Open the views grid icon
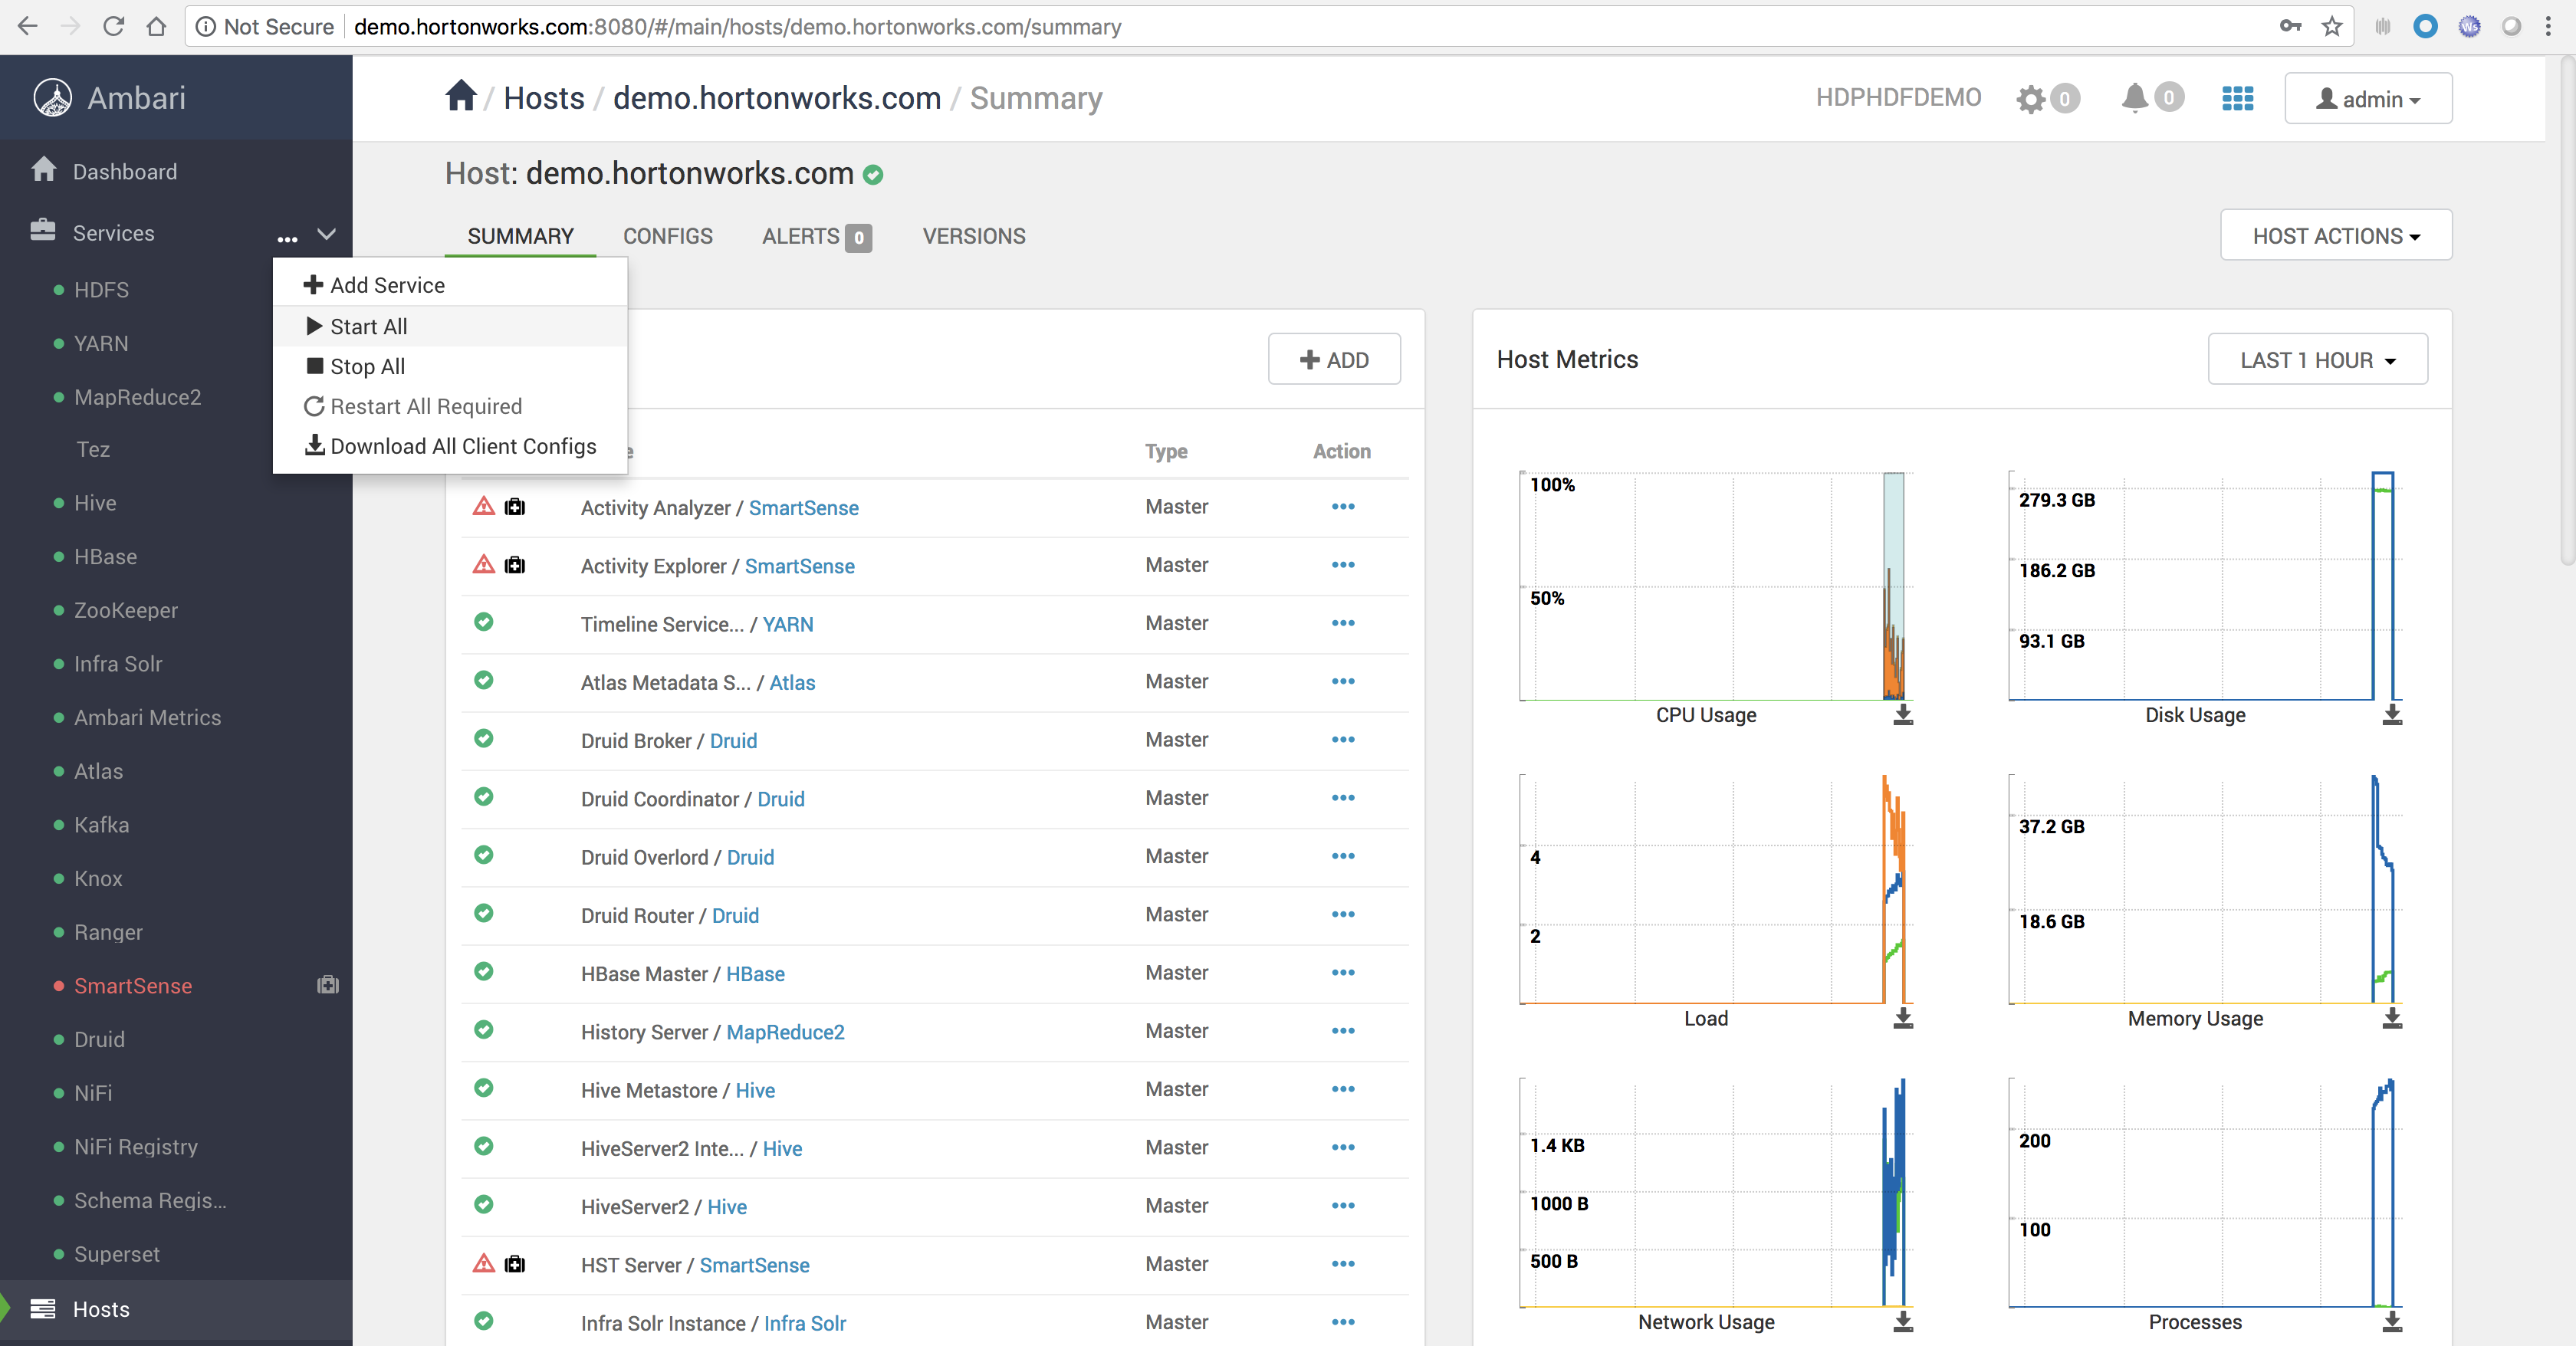2576x1346 pixels. pos(2237,98)
